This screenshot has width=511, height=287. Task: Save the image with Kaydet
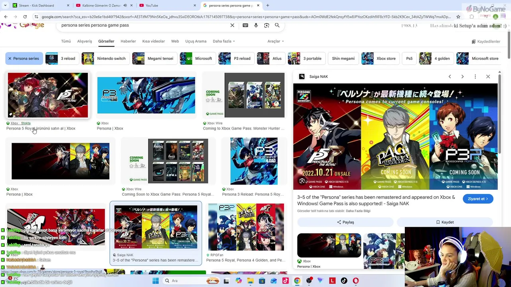[x=445, y=222]
